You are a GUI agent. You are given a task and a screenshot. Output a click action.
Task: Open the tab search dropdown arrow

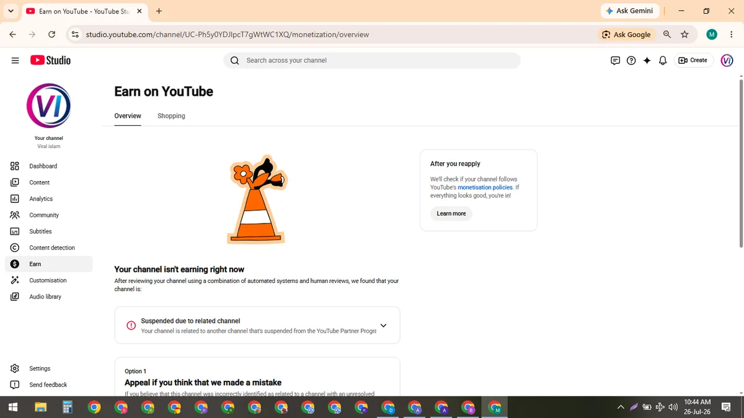click(11, 11)
